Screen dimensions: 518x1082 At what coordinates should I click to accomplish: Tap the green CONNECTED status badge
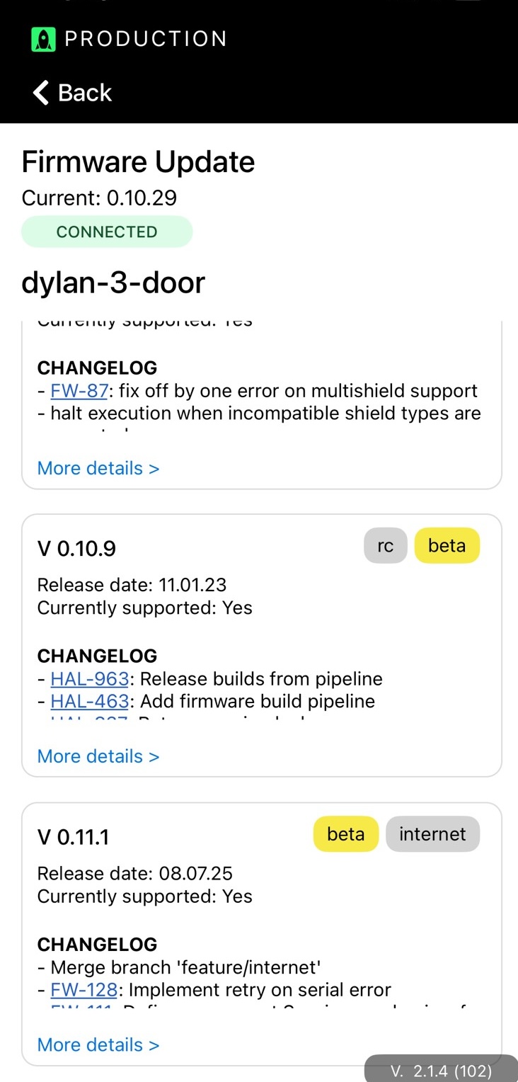[107, 232]
